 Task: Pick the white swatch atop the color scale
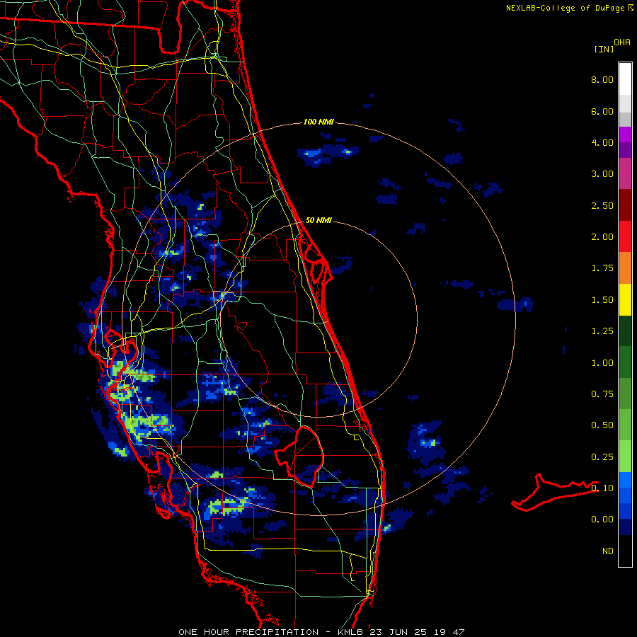point(625,79)
